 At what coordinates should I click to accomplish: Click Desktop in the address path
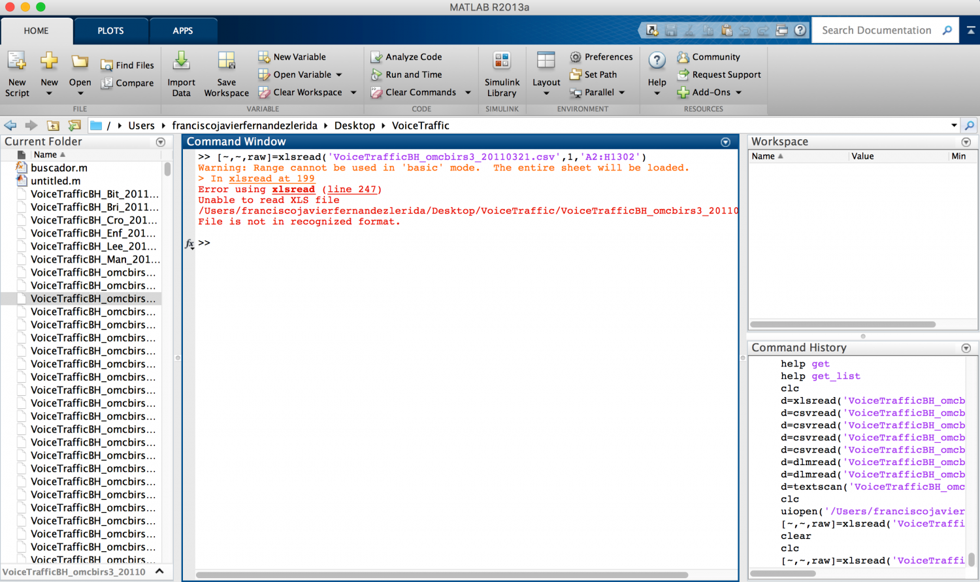pos(355,125)
